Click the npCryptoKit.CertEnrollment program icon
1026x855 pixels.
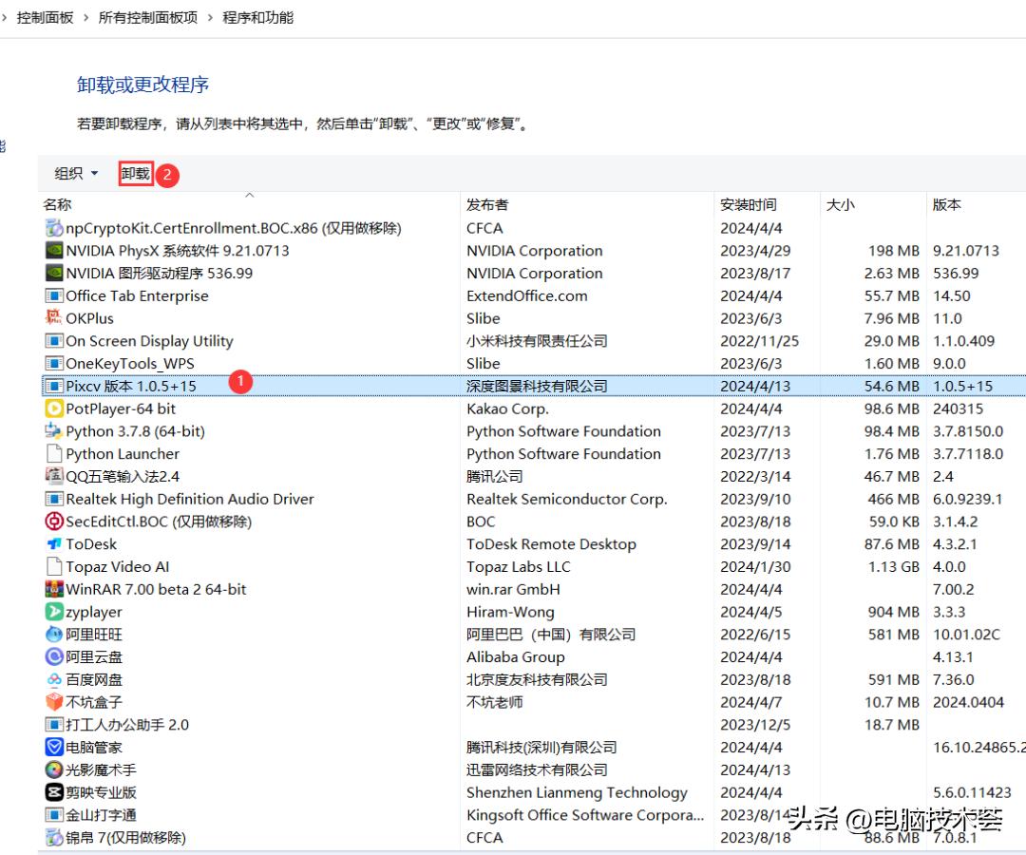tap(53, 228)
